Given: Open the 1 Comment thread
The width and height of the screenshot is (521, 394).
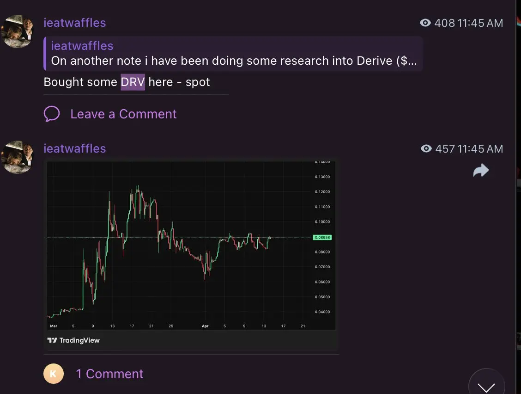Looking at the screenshot, I should [109, 374].
